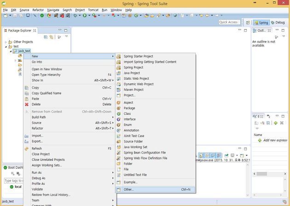Click Expressions view horizontal scrollbar thumb
Image resolution: width=290 pixels, height=206 pixels.
pos(262,174)
